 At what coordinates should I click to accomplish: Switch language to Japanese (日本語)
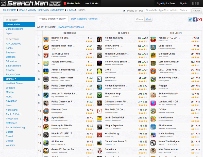195,4
